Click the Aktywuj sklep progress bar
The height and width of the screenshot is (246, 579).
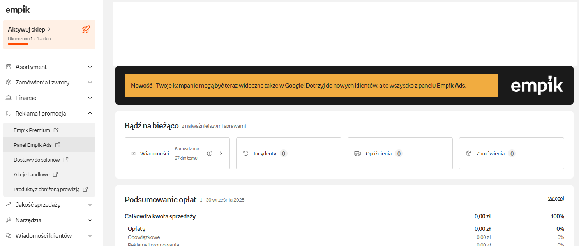[x=18, y=44]
